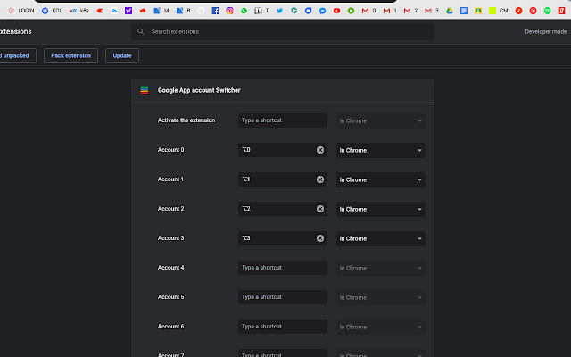Open the Google Hangouts bookmark icon
Image resolution: width=571 pixels, height=357 pixels.
point(294,11)
